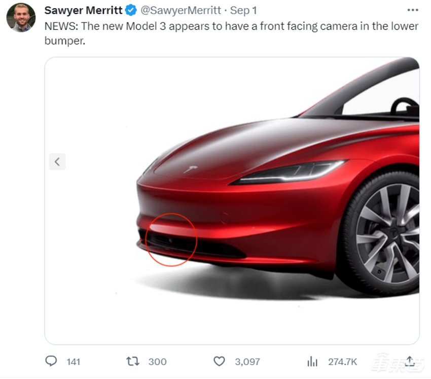Reply to the tweet via speech bubble icon

pos(51,361)
